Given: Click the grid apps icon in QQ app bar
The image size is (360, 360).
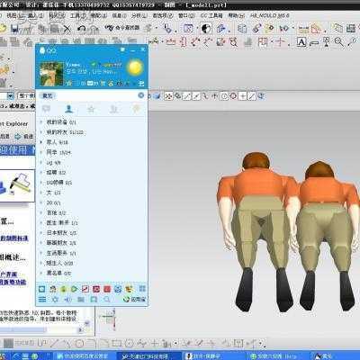Looking at the screenshot, I should pyautogui.click(x=142, y=289).
